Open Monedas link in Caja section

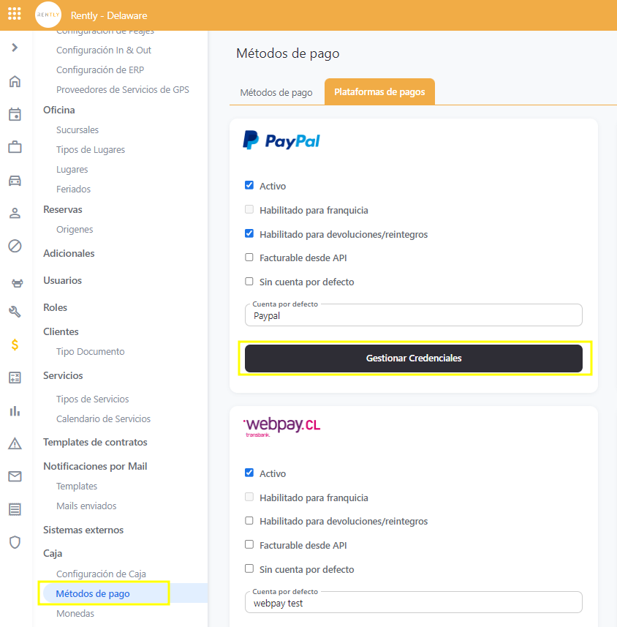[x=75, y=614]
